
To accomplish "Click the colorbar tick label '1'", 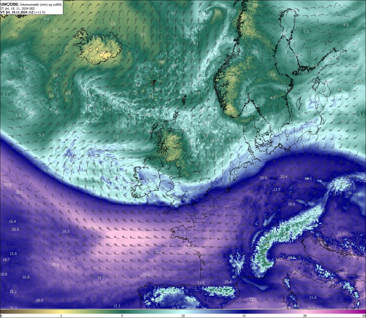I will click(x=61, y=316).
